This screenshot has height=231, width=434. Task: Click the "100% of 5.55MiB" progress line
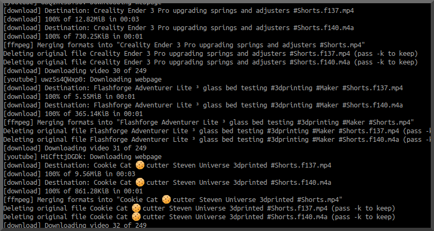[x=71, y=96]
